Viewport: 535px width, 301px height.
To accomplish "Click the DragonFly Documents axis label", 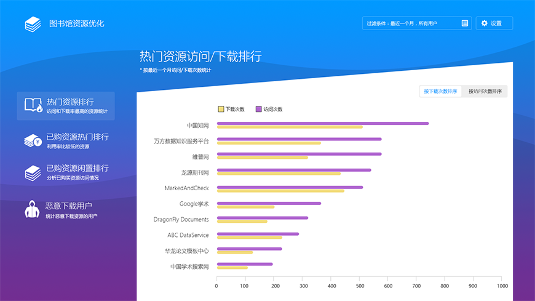I will point(181,219).
